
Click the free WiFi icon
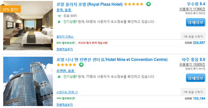[x=59, y=16]
